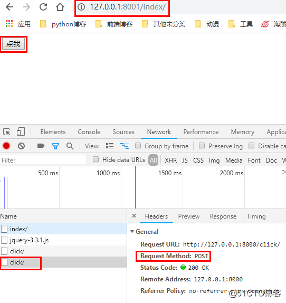Enable Group by frame checkbox

pos(138,146)
